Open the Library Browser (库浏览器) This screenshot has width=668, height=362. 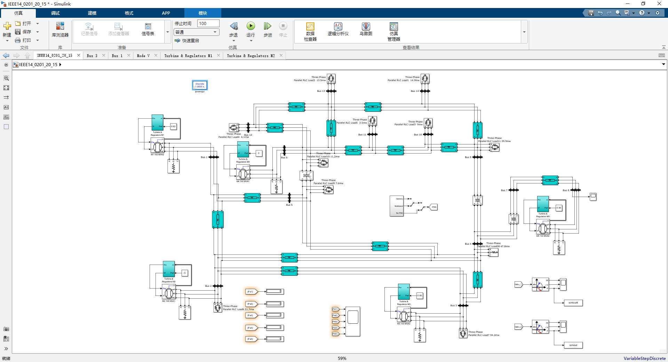60,29
